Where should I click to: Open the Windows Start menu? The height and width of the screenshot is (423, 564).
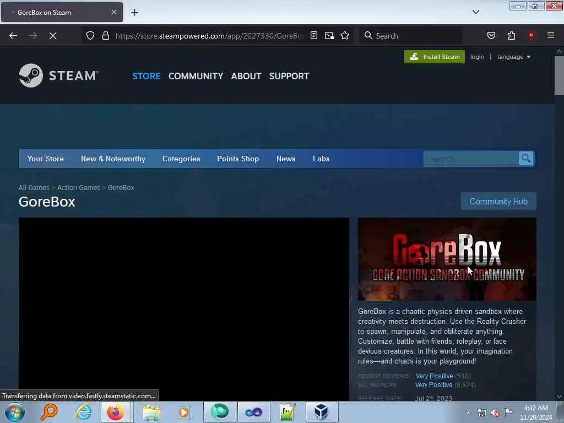pos(15,412)
